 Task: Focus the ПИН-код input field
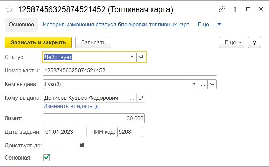click(130, 132)
